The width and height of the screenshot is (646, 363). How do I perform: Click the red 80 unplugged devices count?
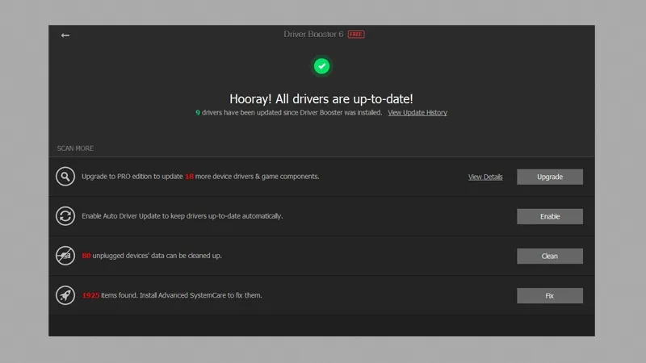pyautogui.click(x=86, y=256)
